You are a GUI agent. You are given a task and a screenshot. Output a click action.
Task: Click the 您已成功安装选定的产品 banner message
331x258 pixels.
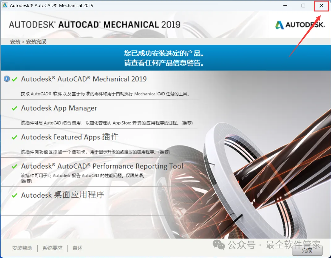click(x=164, y=53)
